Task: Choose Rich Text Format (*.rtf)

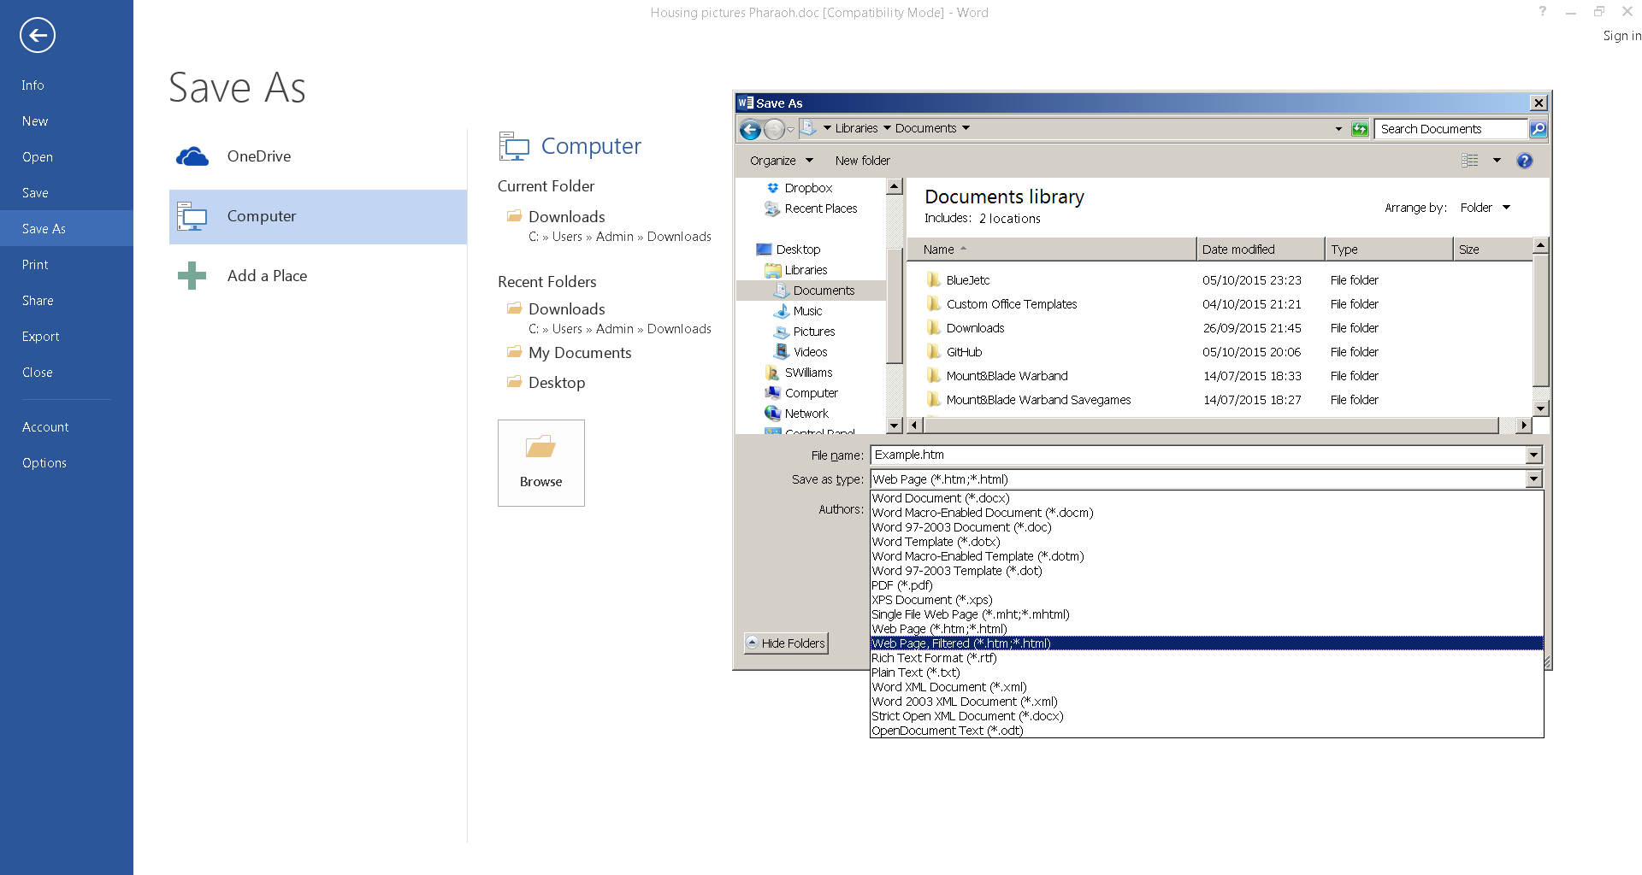Action: (x=1207, y=658)
